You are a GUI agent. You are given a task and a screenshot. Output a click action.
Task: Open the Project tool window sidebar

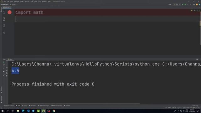tap(1, 10)
